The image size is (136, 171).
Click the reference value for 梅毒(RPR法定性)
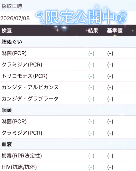click(x=110, y=156)
